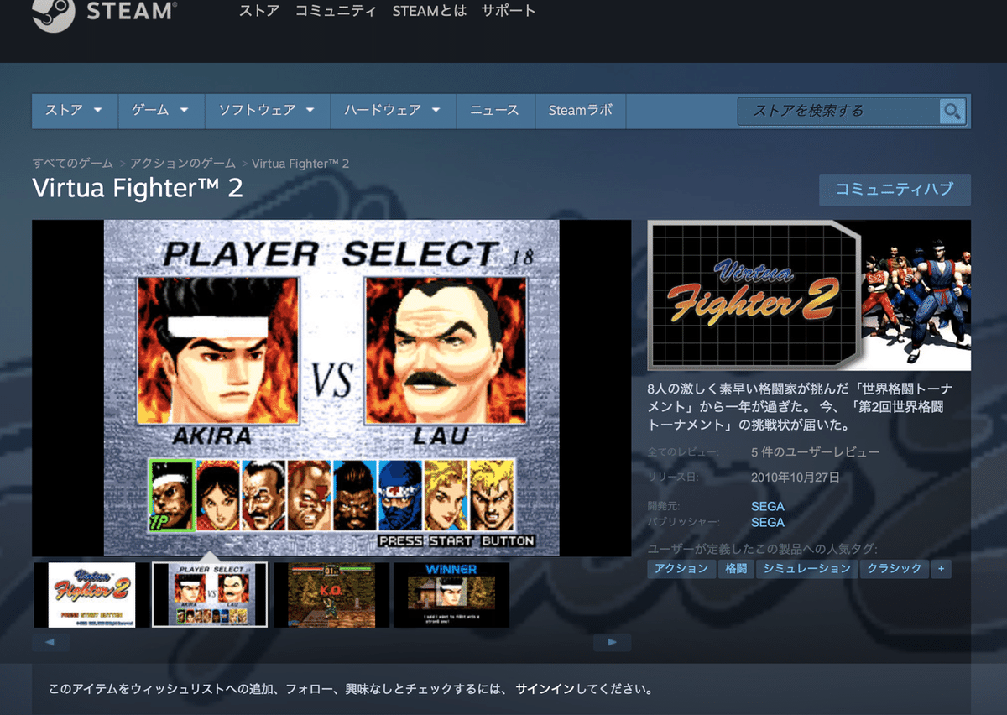Click the Virtua Fighter™ 2 breadcrumb link
Image resolution: width=1007 pixels, height=715 pixels.
(x=300, y=163)
